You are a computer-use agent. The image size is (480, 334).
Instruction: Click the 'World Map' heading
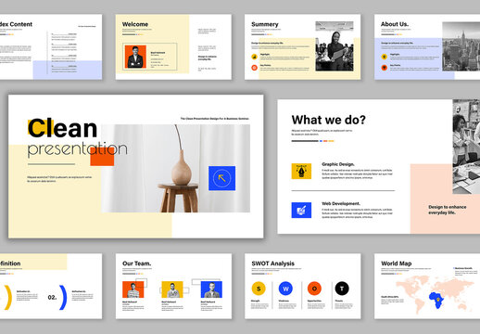(x=397, y=263)
